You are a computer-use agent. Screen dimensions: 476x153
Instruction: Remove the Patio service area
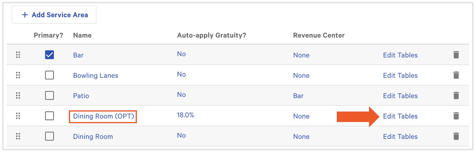456,96
